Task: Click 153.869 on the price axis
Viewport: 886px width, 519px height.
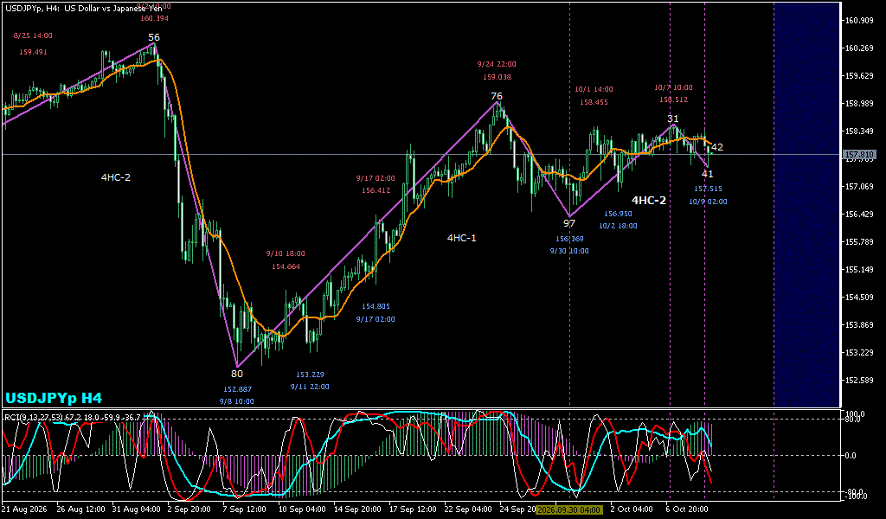Action: coord(859,324)
